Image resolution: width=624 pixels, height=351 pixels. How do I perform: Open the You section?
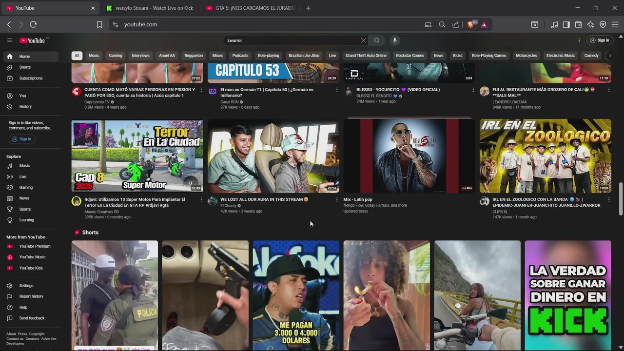[30, 96]
